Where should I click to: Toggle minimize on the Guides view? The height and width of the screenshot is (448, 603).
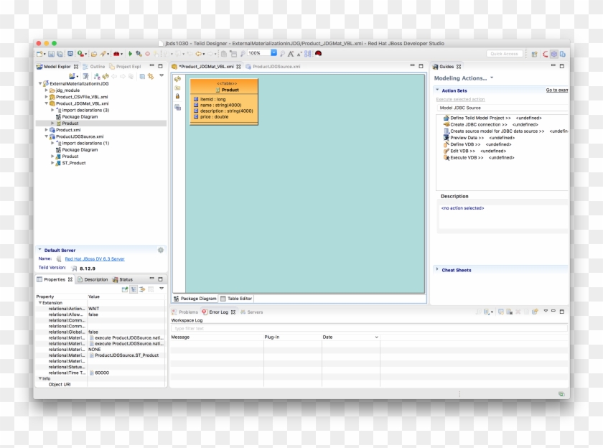(553, 65)
